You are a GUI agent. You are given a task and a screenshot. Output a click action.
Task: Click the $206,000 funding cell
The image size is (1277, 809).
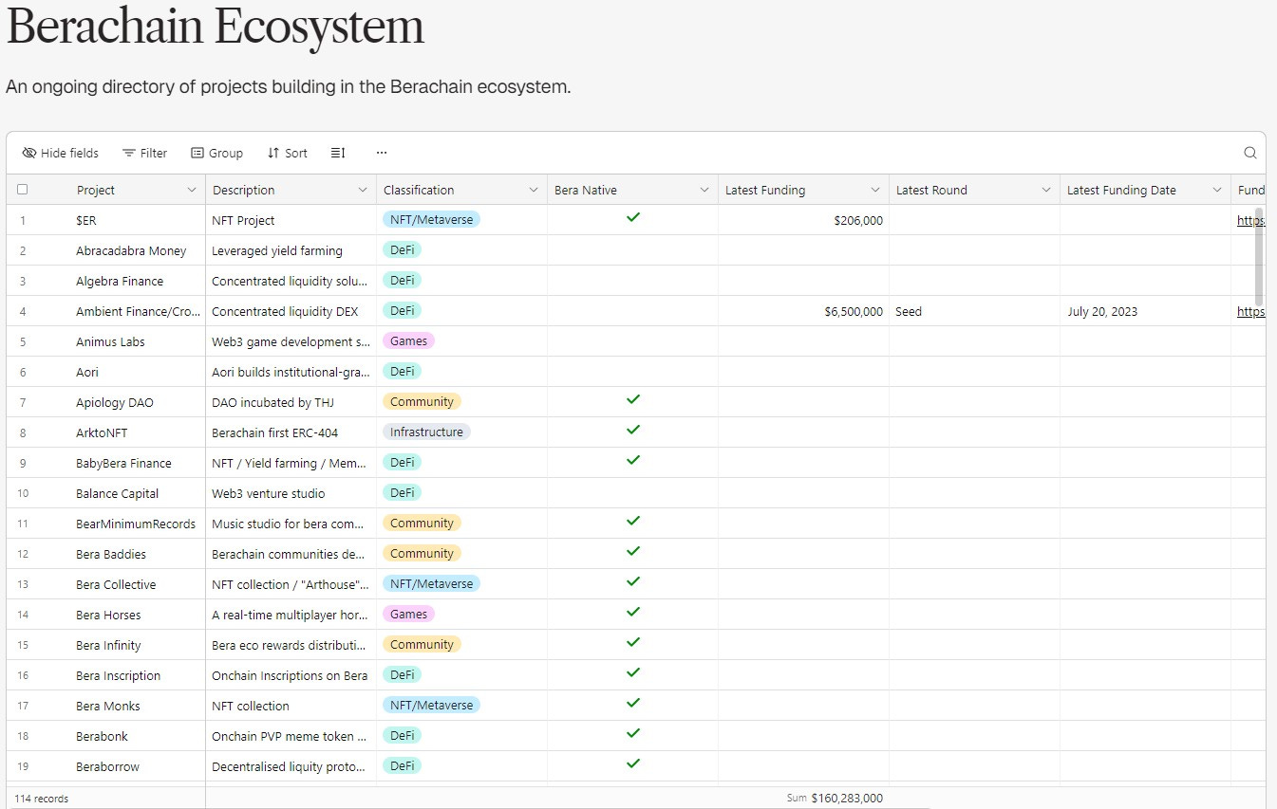click(x=803, y=220)
